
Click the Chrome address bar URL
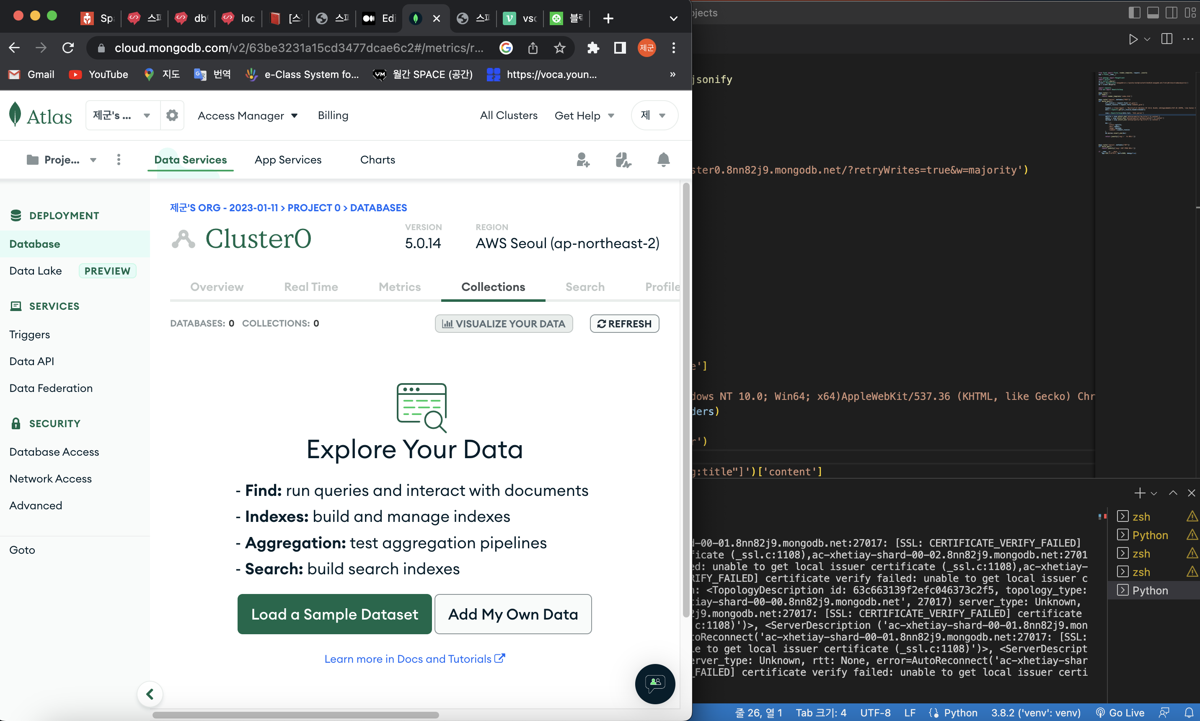(x=299, y=48)
